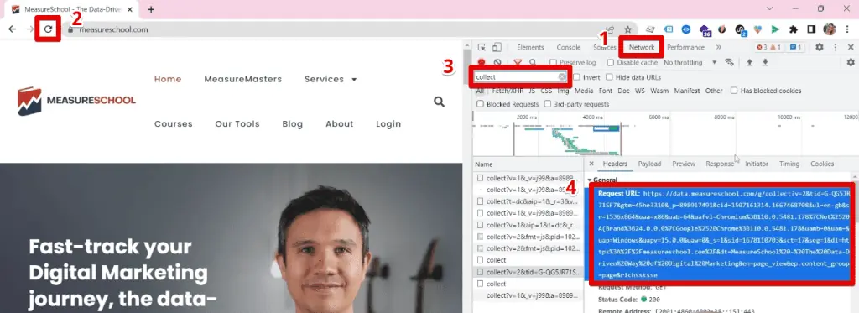Screen dimensions: 859x313
Task: Open the DevTools three-dot customize menu
Action: point(836,48)
